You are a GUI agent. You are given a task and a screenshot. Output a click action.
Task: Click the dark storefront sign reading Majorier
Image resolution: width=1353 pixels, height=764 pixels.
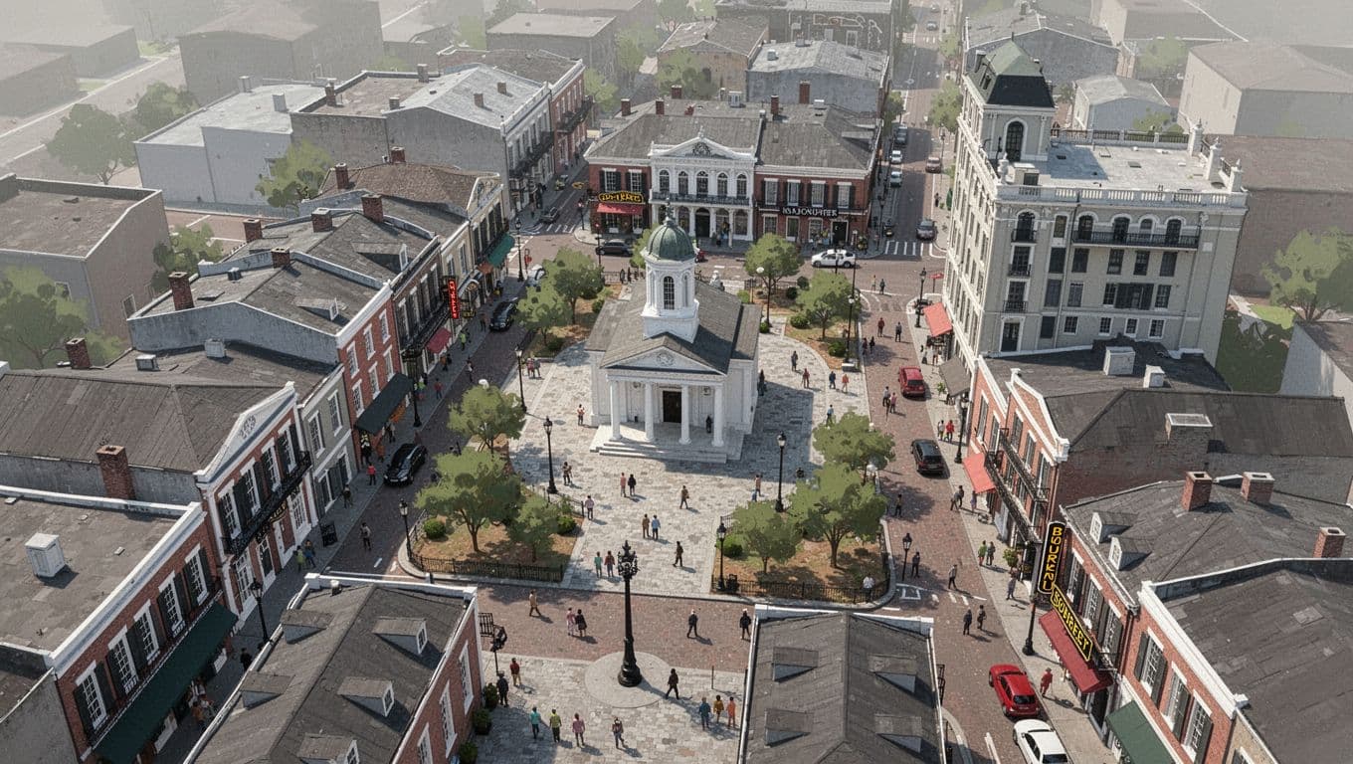click(x=811, y=211)
